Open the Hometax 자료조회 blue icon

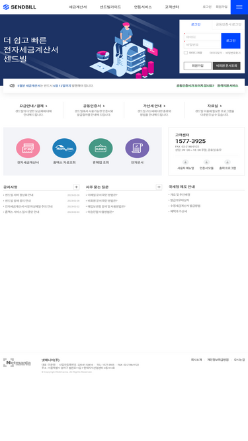click(x=64, y=148)
